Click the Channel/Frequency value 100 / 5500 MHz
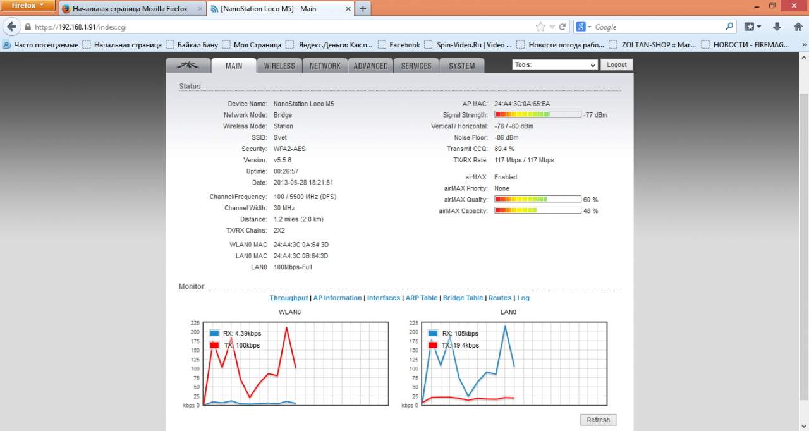Viewport: 809px width, 431px height. (x=305, y=197)
